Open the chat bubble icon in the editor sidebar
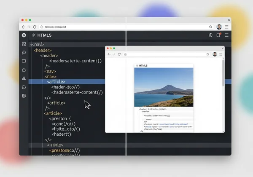253x177 pixels. click(x=24, y=53)
